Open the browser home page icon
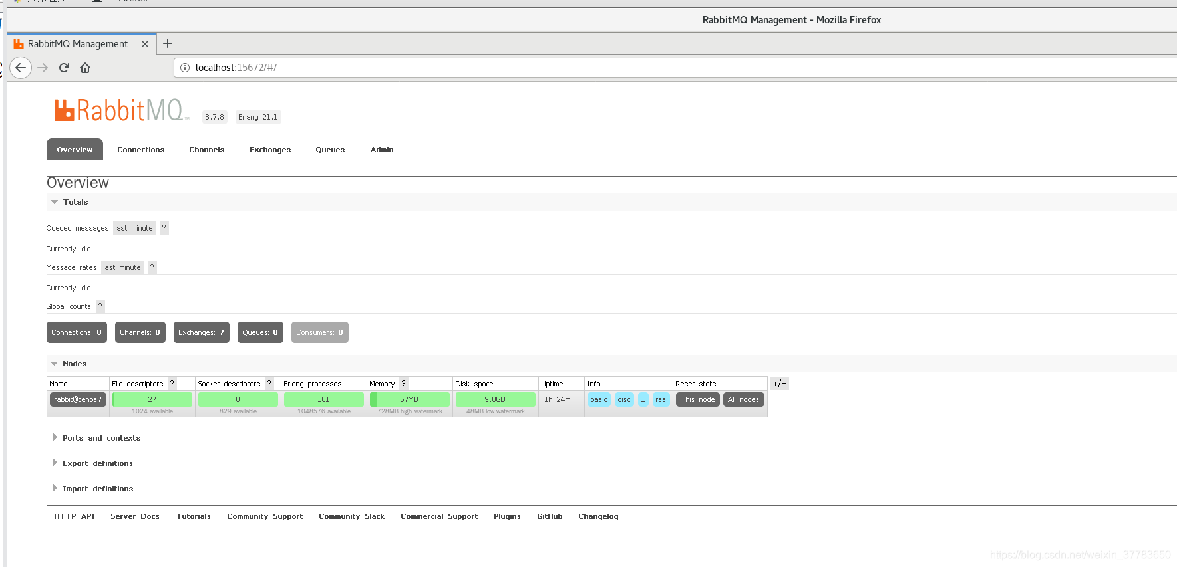This screenshot has height=567, width=1177. point(85,68)
